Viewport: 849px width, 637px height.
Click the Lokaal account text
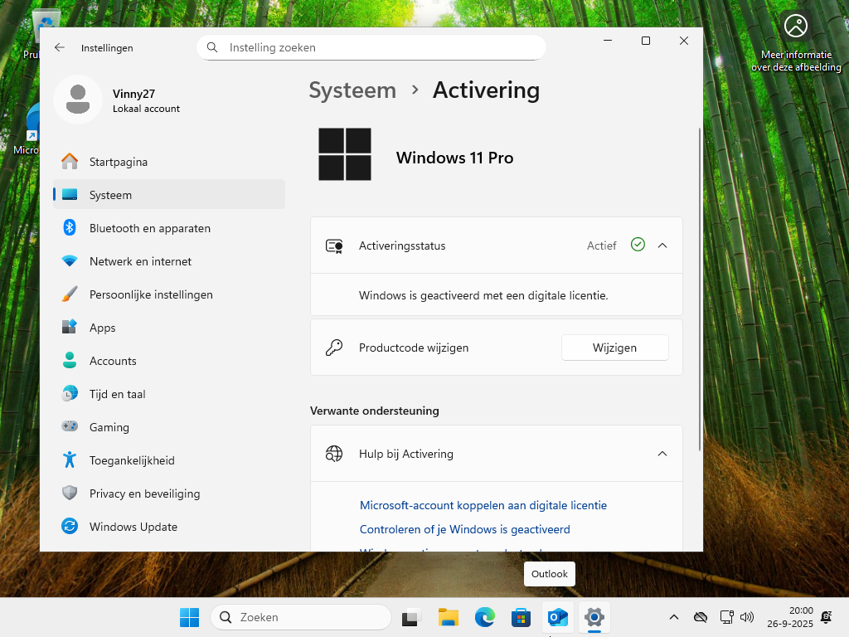point(146,109)
